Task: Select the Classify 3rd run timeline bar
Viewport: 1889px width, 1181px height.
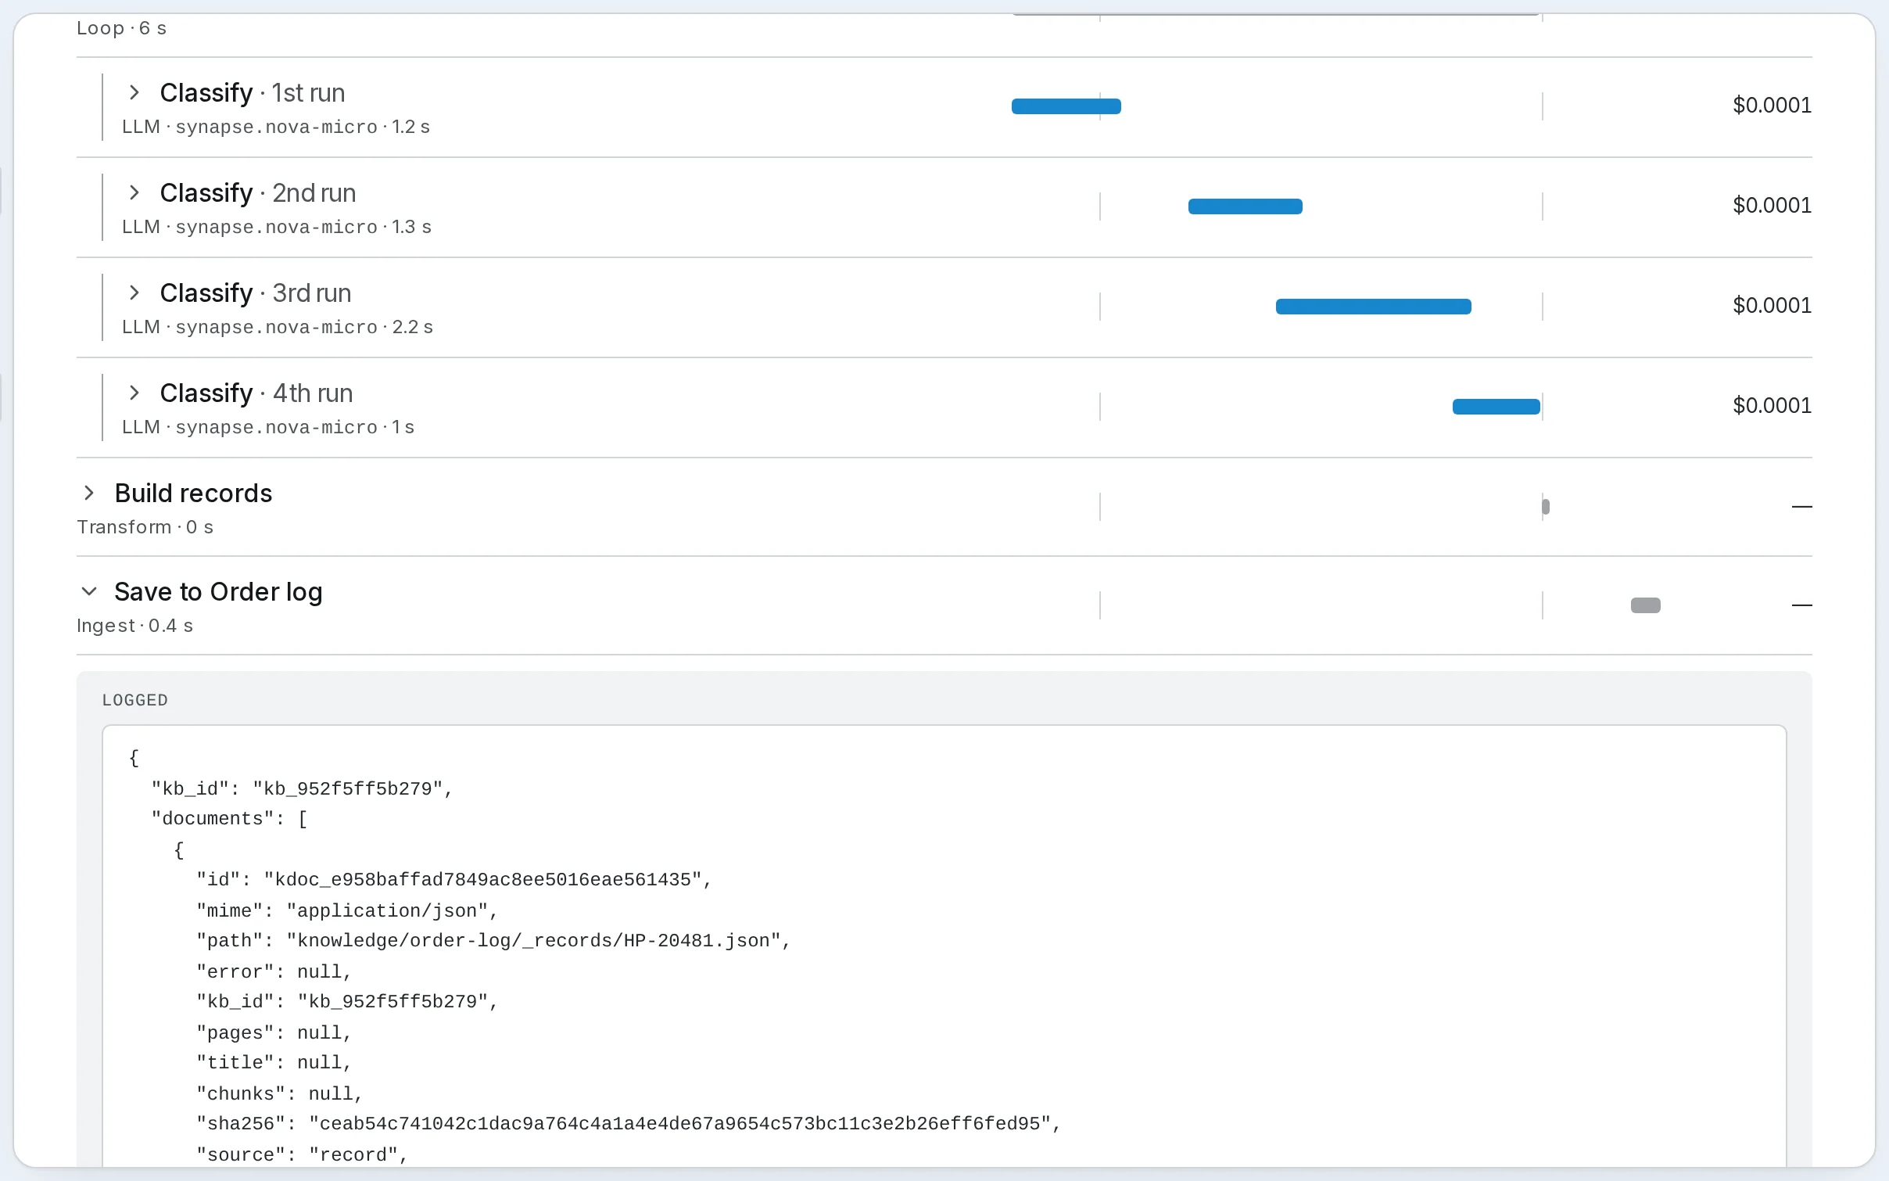Action: (x=1373, y=307)
